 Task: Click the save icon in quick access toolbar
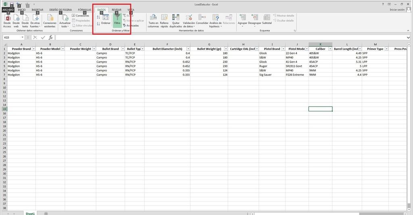[x=12, y=4]
